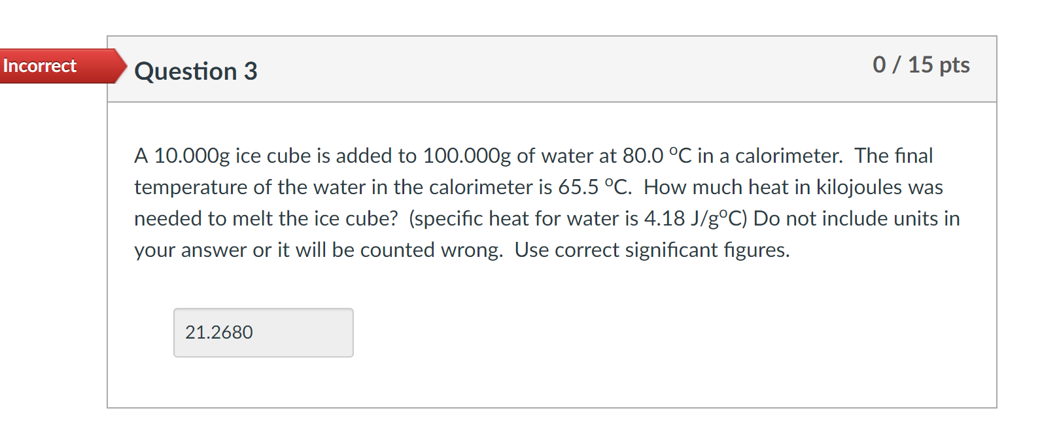Click the 0 / 15 pts score
The image size is (1040, 436).
pyautogui.click(x=921, y=65)
